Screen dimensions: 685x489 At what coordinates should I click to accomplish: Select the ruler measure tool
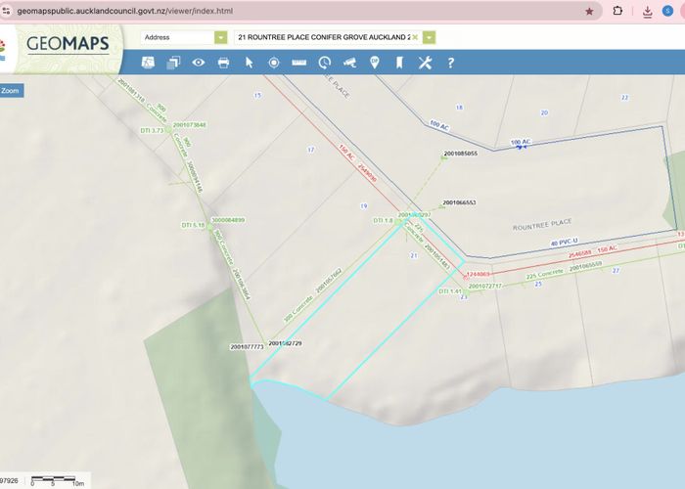point(299,63)
